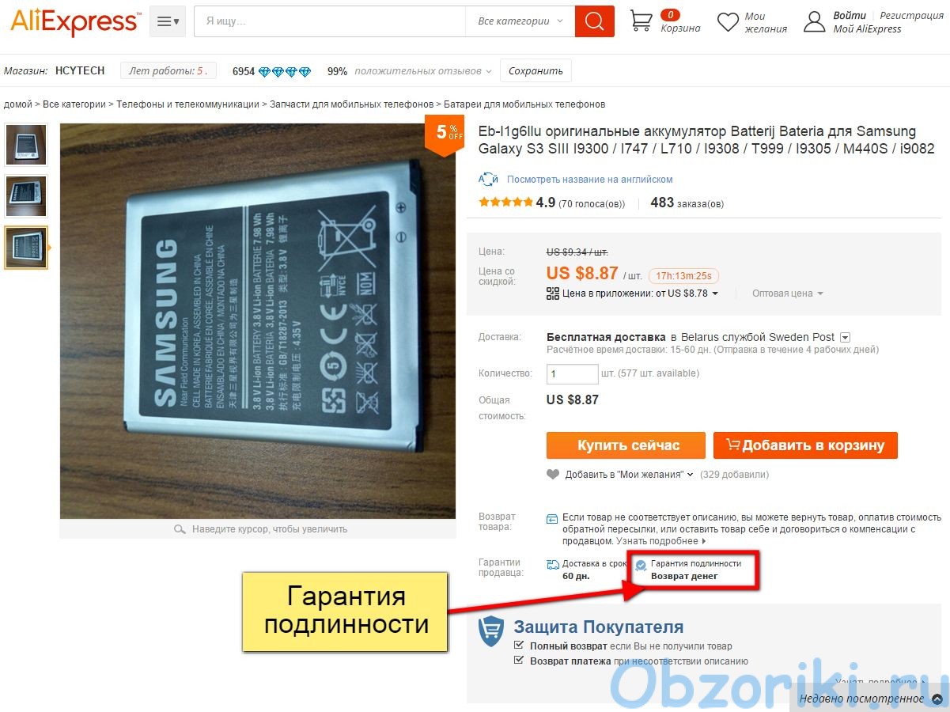950x712 pixels.
Task: Click the QR code app price icon
Action: tap(553, 294)
